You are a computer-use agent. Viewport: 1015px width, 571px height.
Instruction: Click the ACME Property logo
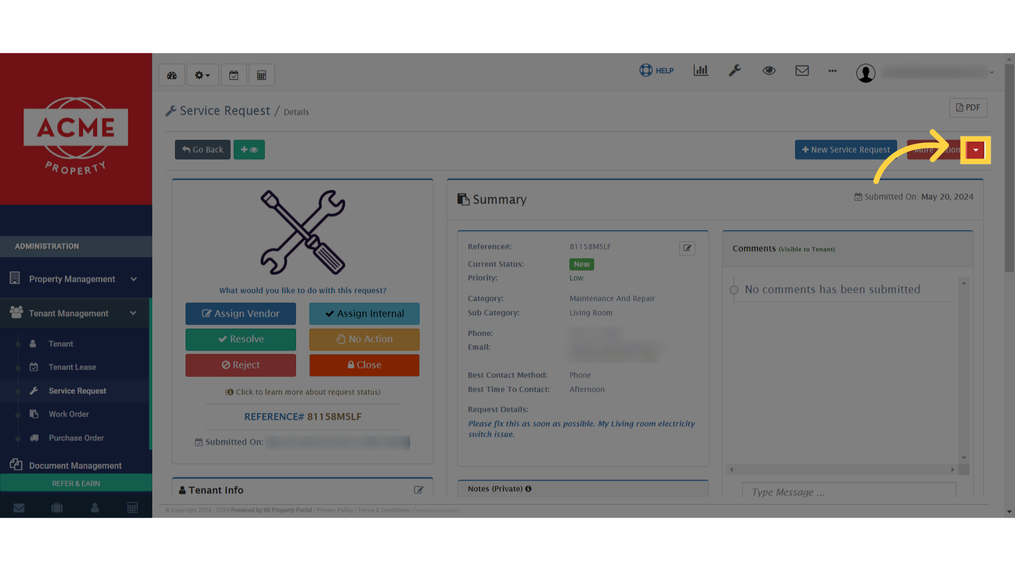point(76,136)
